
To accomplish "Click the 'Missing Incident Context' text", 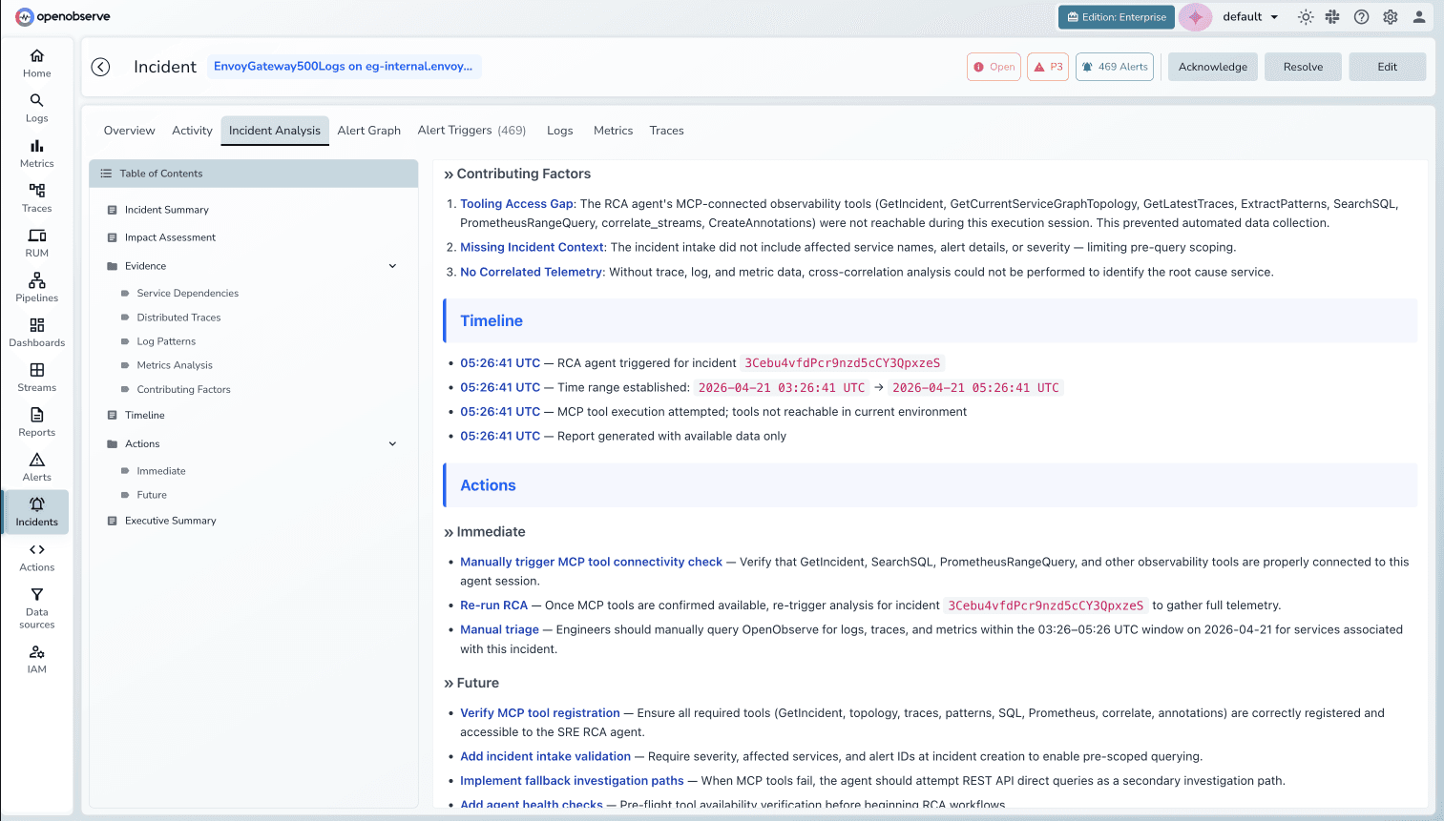I will coord(532,247).
